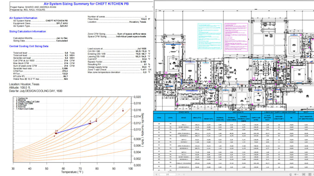314x176 pixels.
Task: Click the magenta notes box on floor plan
Action: [x=236, y=37]
